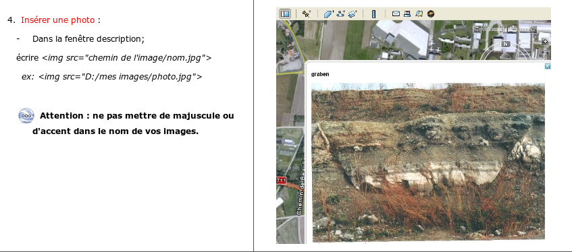Reset north with the N compass button

pyautogui.click(x=505, y=44)
